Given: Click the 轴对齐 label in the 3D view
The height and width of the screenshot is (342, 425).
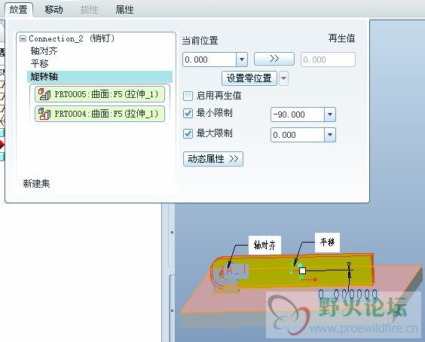Looking at the screenshot, I should tap(264, 245).
